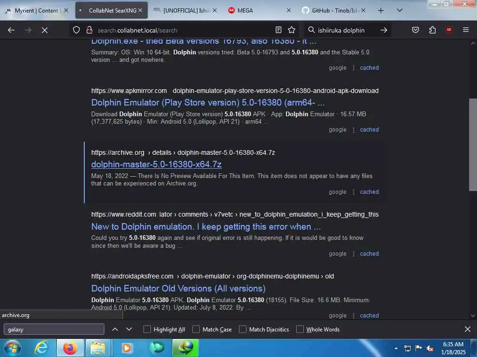The image size is (477, 357).
Task: Open dolphin-master-5.0-16380-x64.7z result link
Action: click(157, 165)
